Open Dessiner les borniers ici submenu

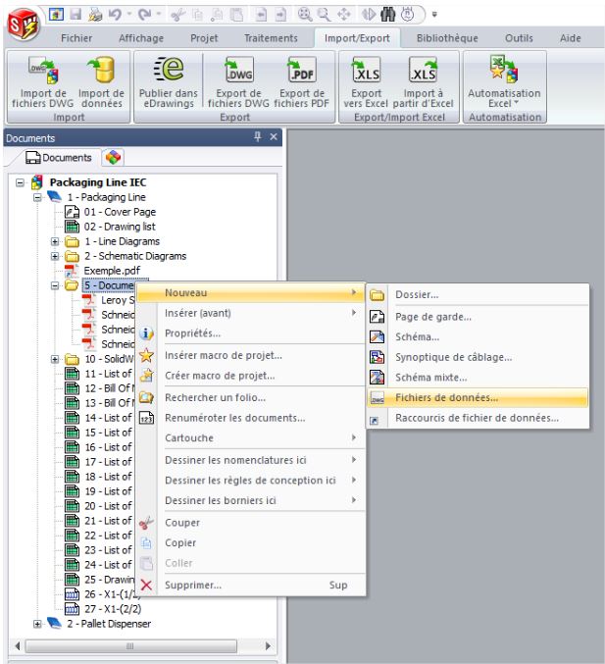251,501
